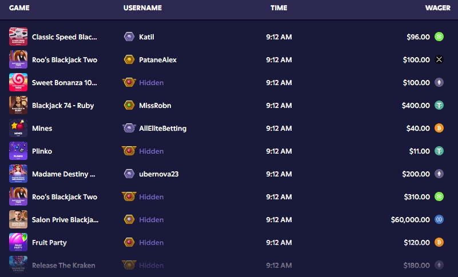Click the gold badge beside PataneAlex
Image resolution: width=458 pixels, height=277 pixels.
pos(129,59)
